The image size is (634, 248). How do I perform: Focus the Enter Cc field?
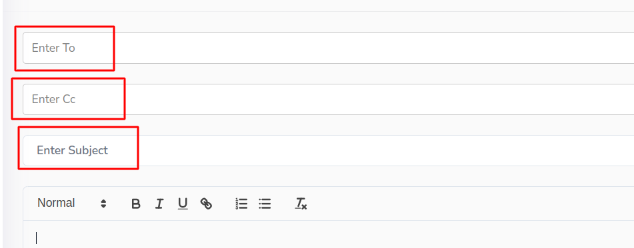(328, 99)
